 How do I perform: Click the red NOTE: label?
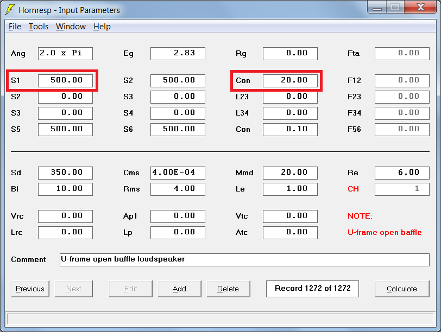pyautogui.click(x=360, y=216)
